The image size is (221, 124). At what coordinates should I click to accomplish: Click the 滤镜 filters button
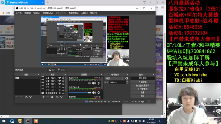pos(61,70)
